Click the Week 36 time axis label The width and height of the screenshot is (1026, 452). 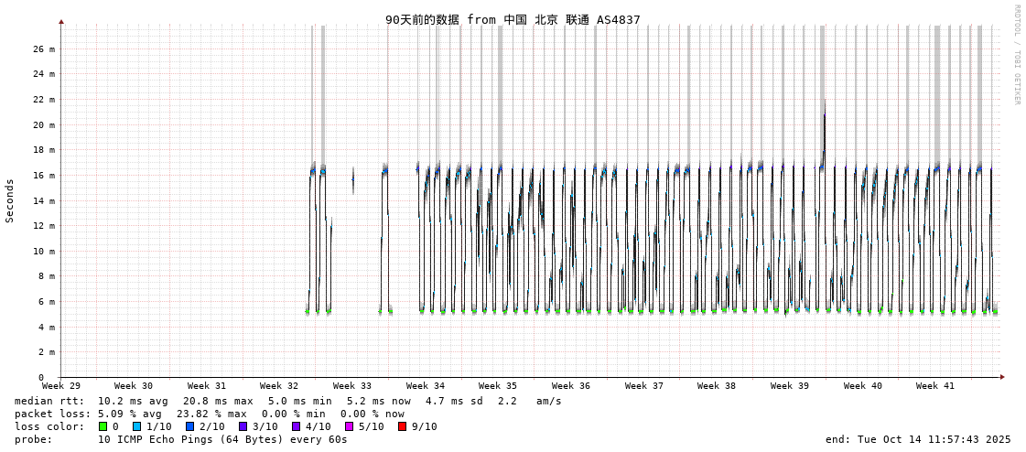pyautogui.click(x=571, y=386)
